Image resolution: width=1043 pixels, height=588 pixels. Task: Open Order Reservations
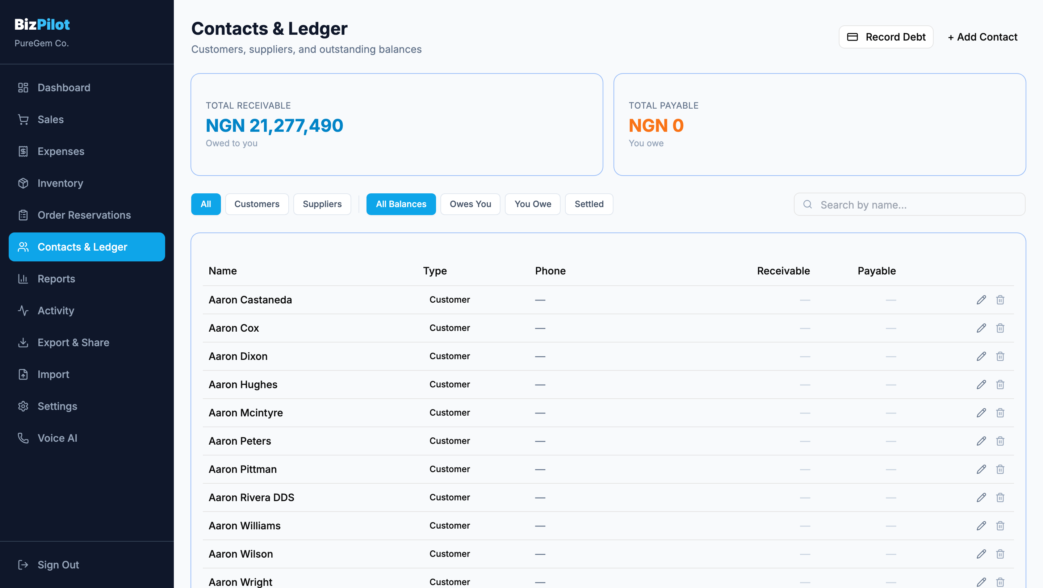[87, 215]
